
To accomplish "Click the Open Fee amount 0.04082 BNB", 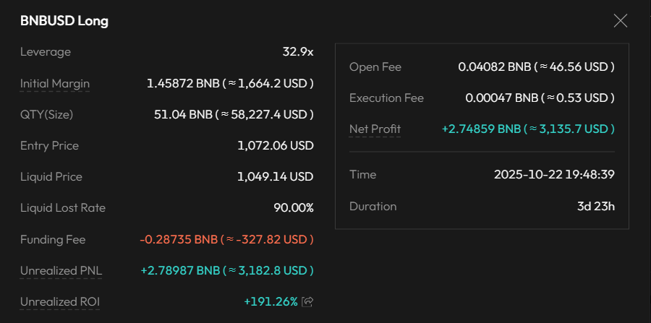I will tap(536, 66).
